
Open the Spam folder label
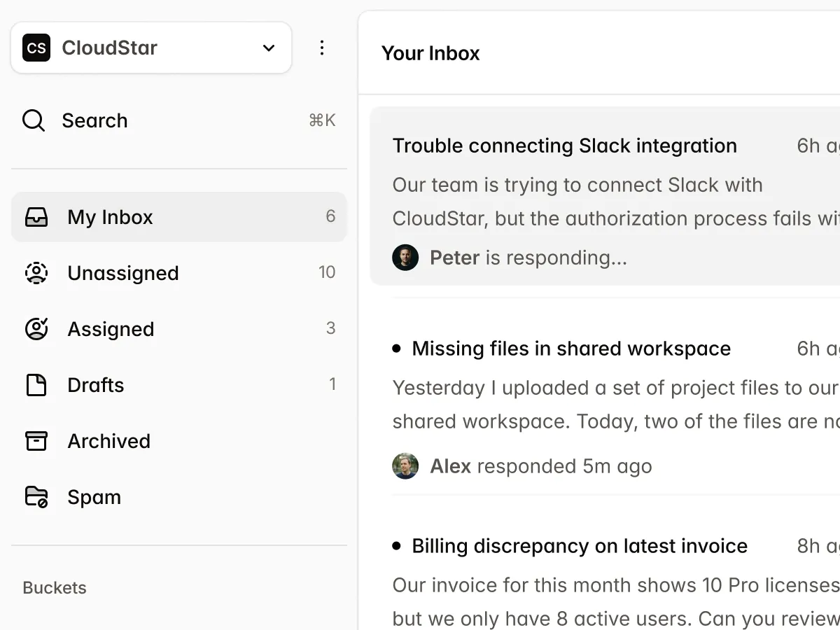[94, 497]
